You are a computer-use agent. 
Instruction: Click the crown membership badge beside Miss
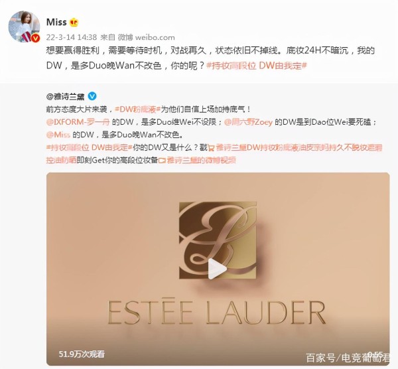point(74,23)
